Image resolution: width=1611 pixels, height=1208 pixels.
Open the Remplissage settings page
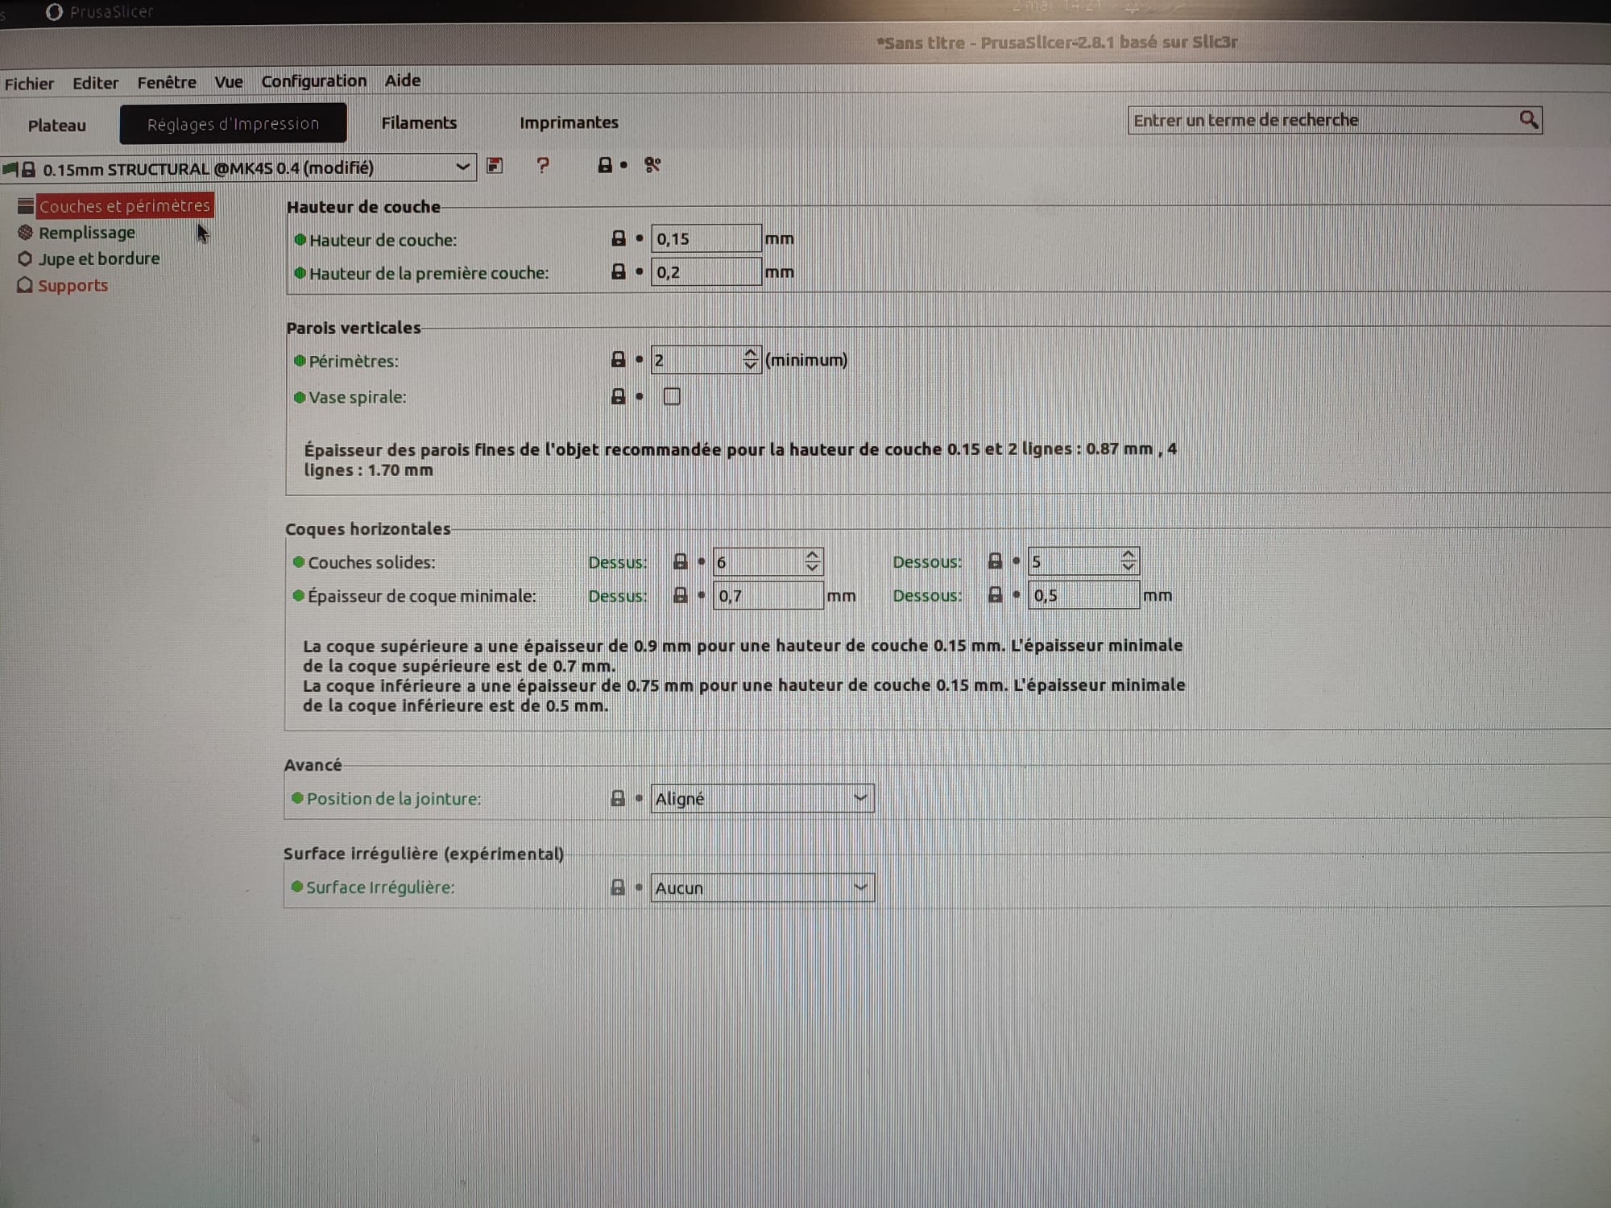(x=87, y=233)
